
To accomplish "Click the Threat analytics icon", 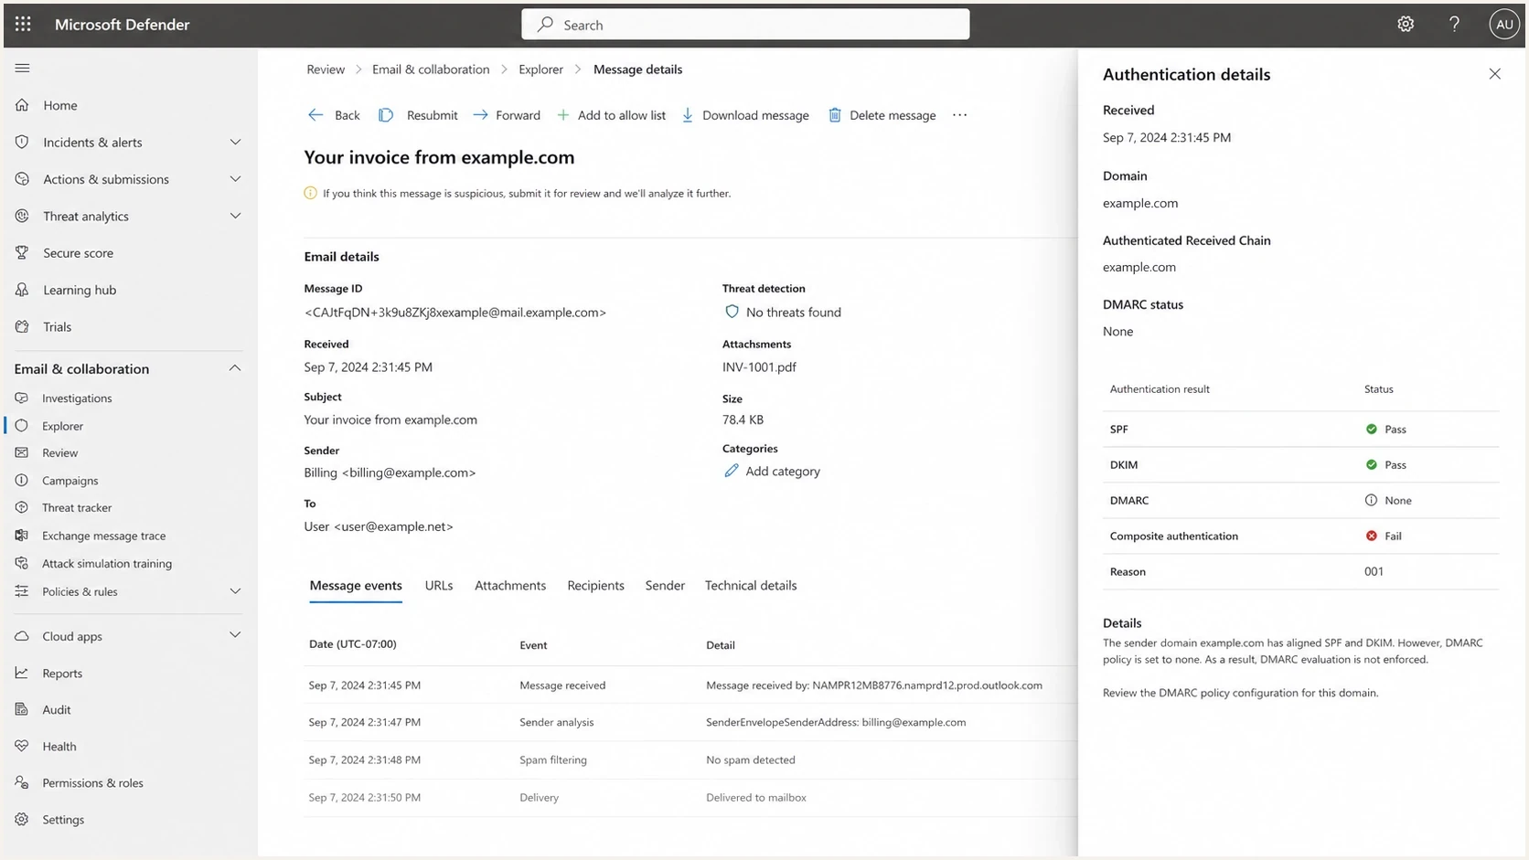I will pyautogui.click(x=22, y=216).
